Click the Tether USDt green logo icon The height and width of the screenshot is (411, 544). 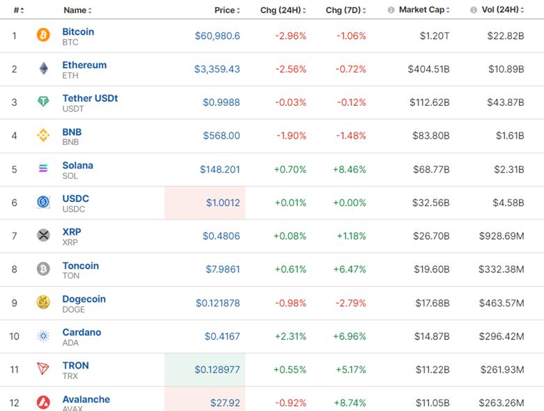(43, 101)
